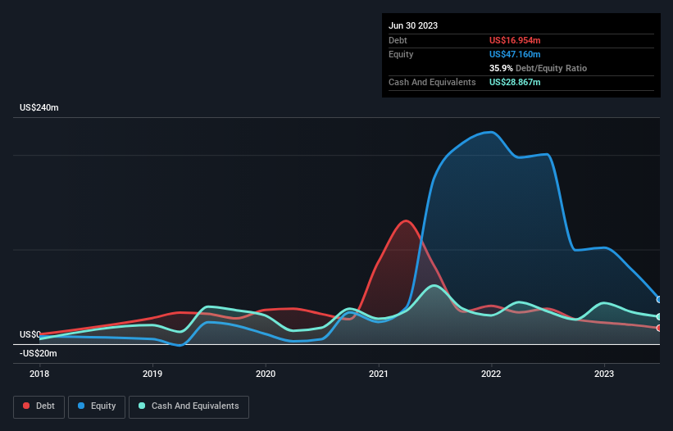
Task: Click the -US$20m y-axis label
Action: (x=39, y=353)
